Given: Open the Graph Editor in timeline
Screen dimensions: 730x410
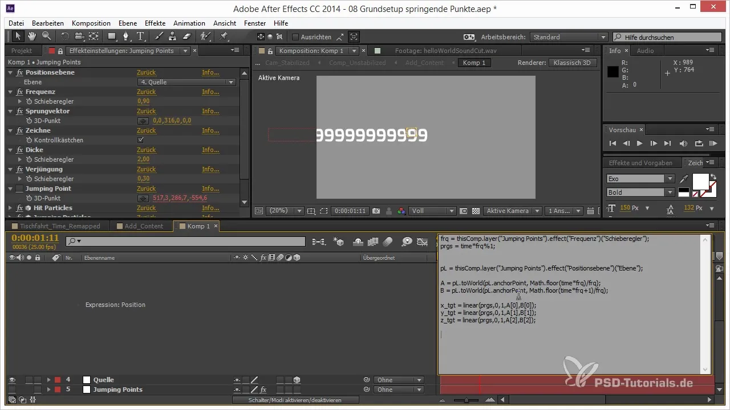Looking at the screenshot, I should (423, 241).
